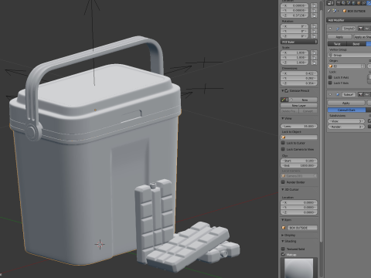
Task: Collapse the Shading panel
Action: tap(283, 242)
